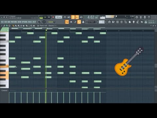Open the Playlist view icon

(109, 22)
